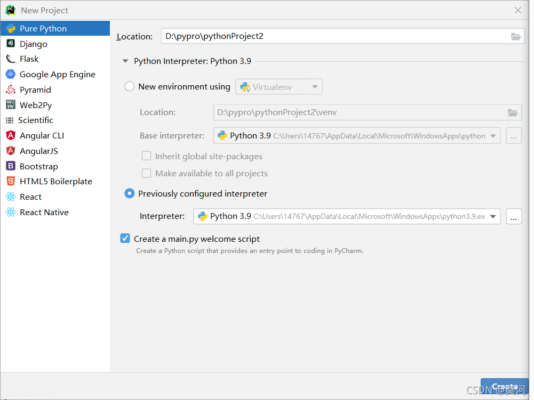This screenshot has height=400, width=534.
Task: Select the New environment using radio button
Action: (x=130, y=86)
